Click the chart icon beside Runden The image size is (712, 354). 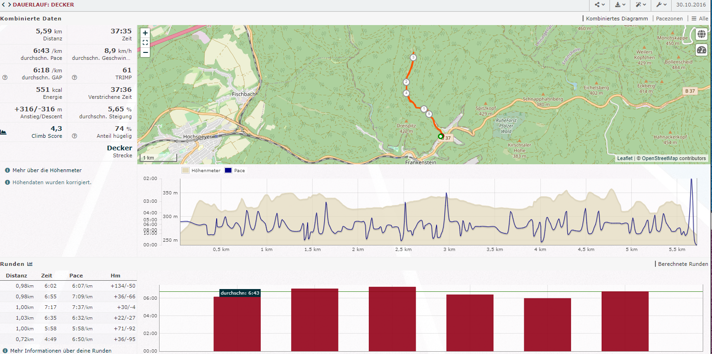[x=30, y=264]
